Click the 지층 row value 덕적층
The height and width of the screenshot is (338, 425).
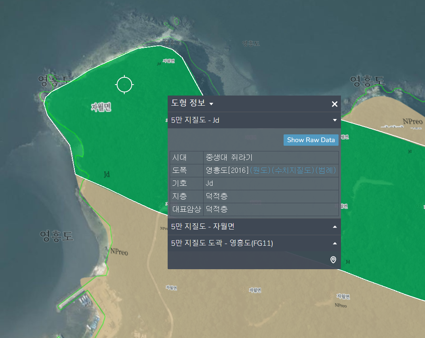[217, 196]
